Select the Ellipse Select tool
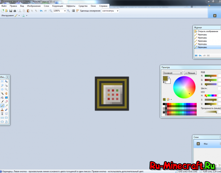This screenshot has width=221, height=173. tap(2, 89)
